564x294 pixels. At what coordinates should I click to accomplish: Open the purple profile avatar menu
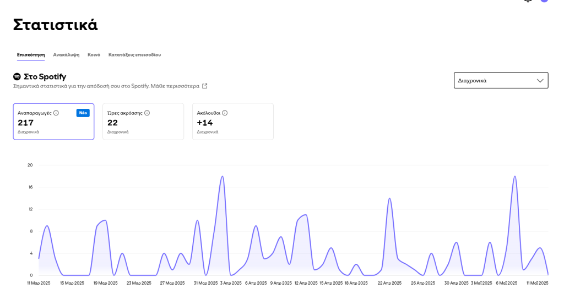[544, 1]
